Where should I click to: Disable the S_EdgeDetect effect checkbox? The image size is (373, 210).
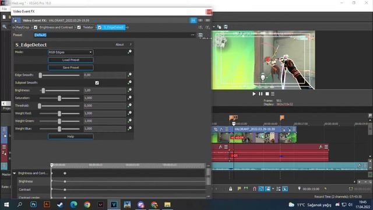tap(100, 27)
